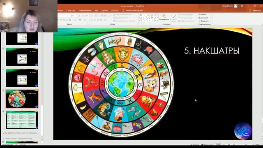Open the character spacing menu
Image resolution: width=263 pixels, height=148 pixels.
click(x=70, y=20)
